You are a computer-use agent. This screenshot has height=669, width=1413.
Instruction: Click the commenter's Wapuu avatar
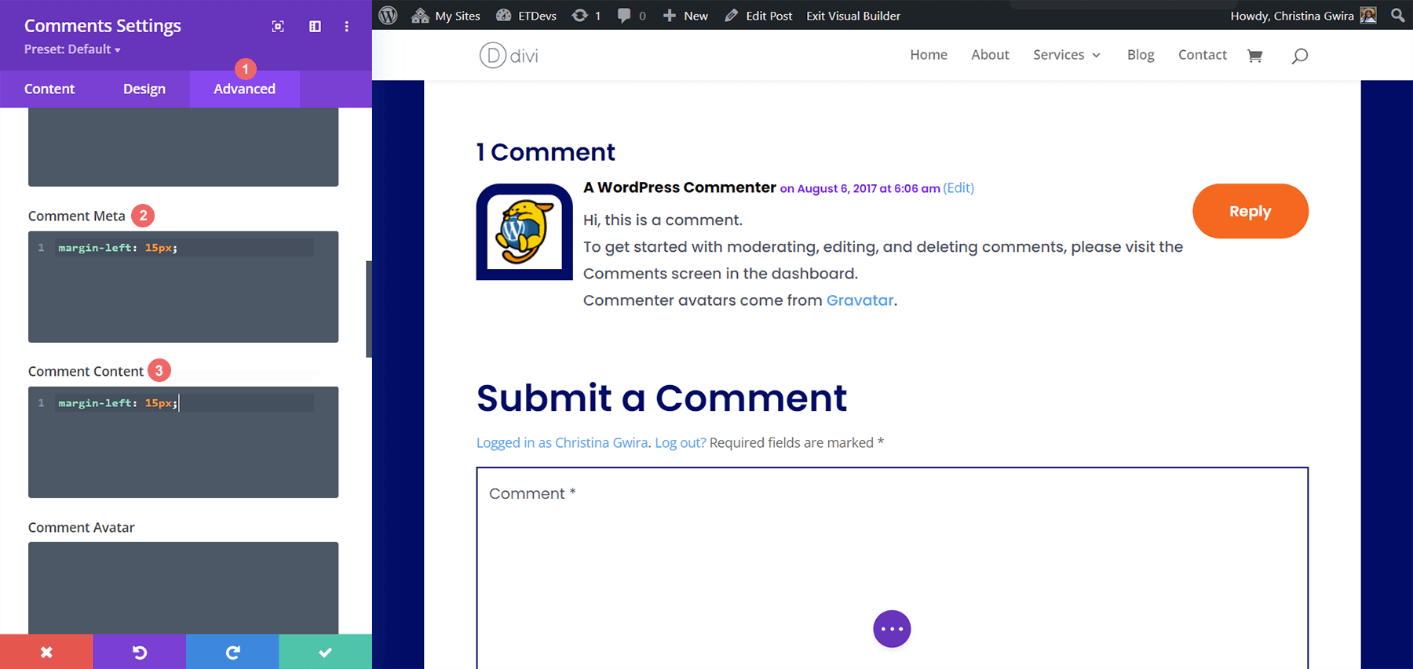[x=524, y=232]
